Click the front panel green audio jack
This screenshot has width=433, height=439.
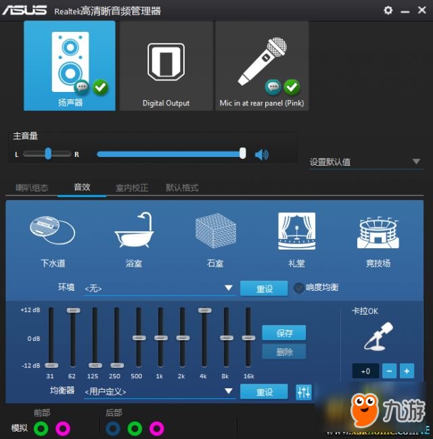click(x=41, y=428)
